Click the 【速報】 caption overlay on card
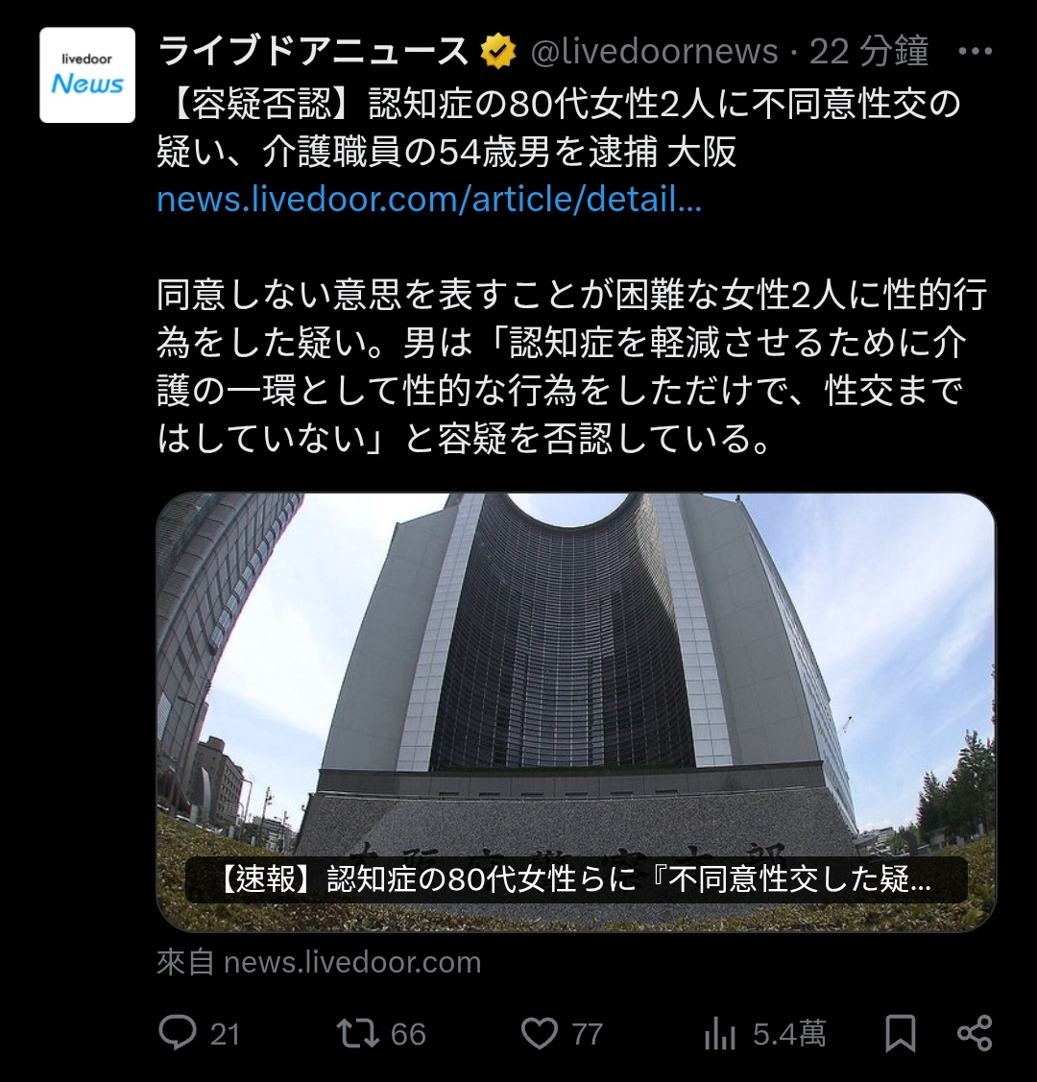1037x1082 pixels. pyautogui.click(x=576, y=879)
